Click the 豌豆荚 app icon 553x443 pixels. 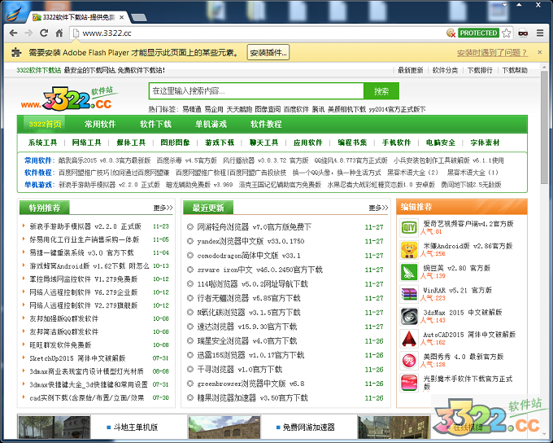pos(409,272)
